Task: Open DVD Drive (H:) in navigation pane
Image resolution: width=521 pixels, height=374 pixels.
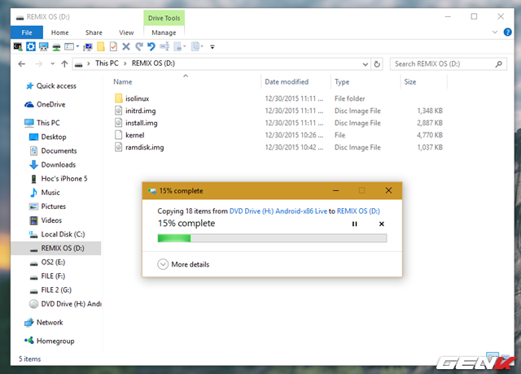Action: point(71,304)
